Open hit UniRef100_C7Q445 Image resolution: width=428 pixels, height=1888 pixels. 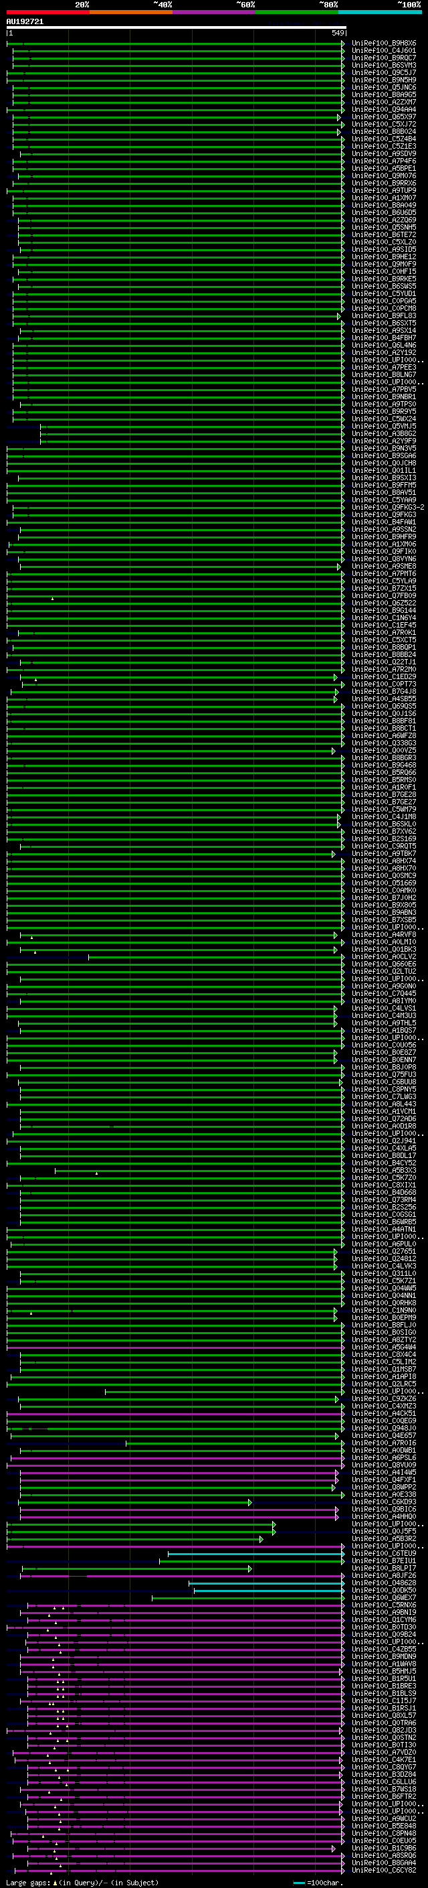pos(384,993)
